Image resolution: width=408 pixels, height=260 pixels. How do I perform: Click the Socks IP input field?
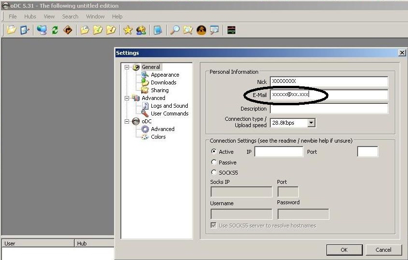click(x=241, y=192)
